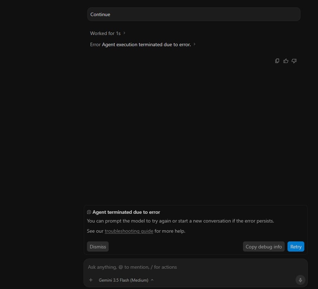
Task: Dismiss the agent error notification
Action: [98, 247]
